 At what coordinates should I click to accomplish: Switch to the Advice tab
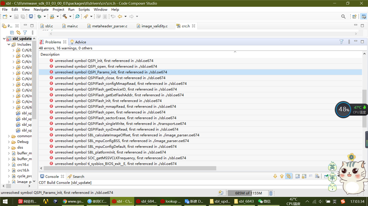click(x=80, y=42)
